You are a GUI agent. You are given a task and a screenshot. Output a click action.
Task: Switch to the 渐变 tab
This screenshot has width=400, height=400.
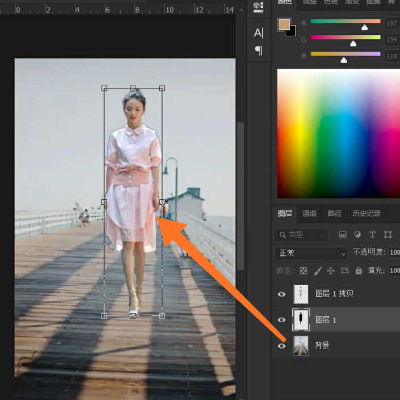352,2
